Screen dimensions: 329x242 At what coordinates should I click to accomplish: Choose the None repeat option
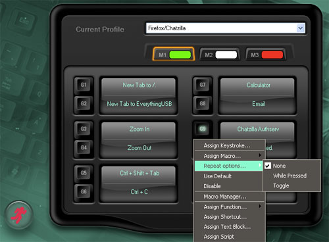[291, 166]
